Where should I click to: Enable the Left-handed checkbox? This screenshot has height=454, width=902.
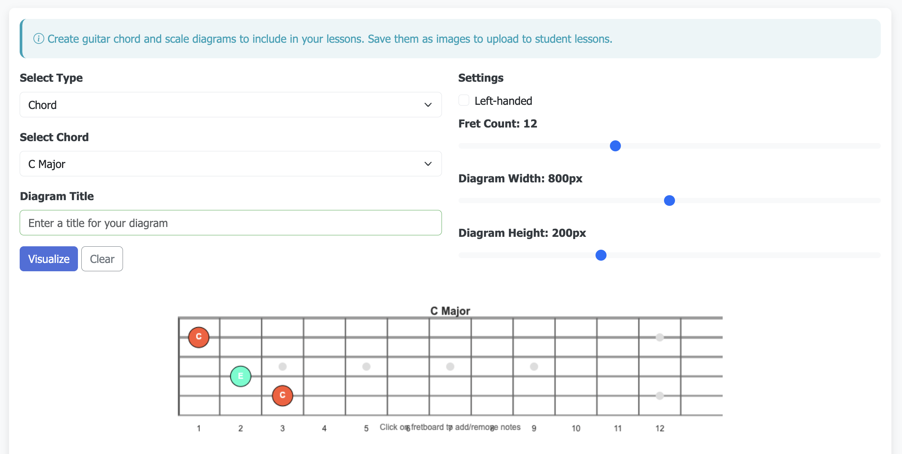pyautogui.click(x=464, y=100)
